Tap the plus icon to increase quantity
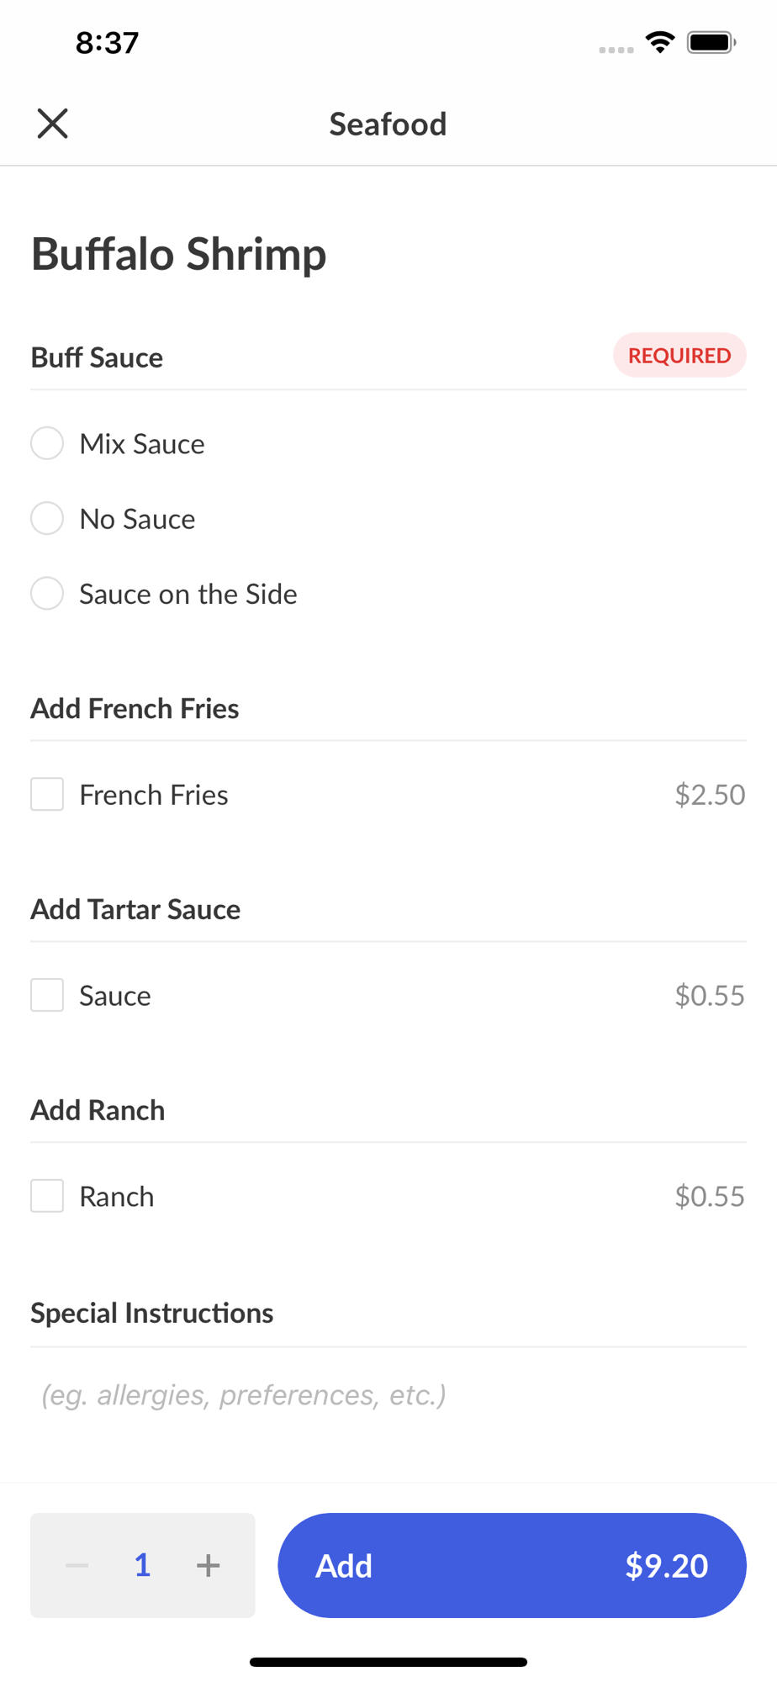 [x=208, y=1565]
